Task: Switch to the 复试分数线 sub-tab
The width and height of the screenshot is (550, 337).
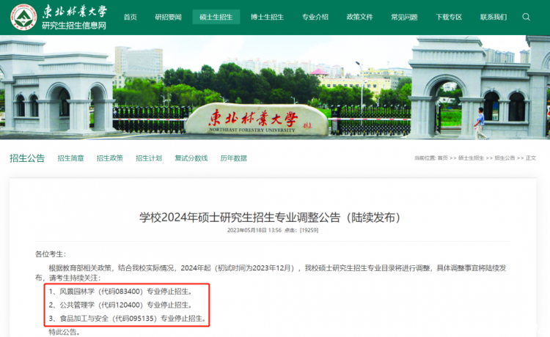Action: tap(191, 158)
